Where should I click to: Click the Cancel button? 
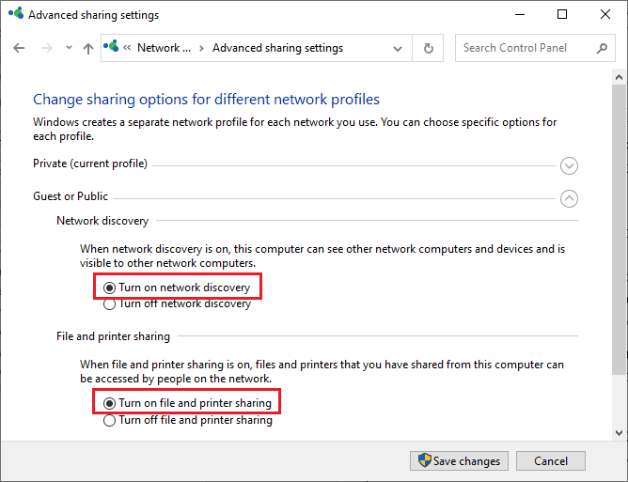pos(551,461)
